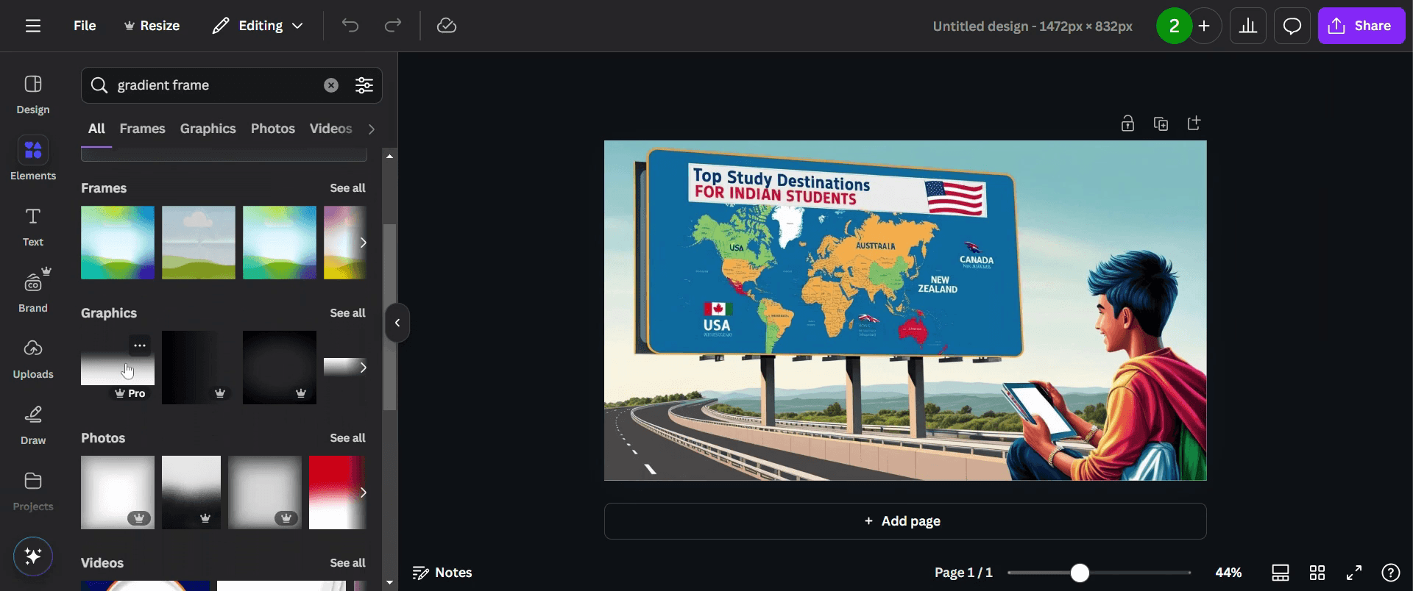Screen dimensions: 1413x591
Task: Show more category tabs with arrow
Action: [372, 129]
